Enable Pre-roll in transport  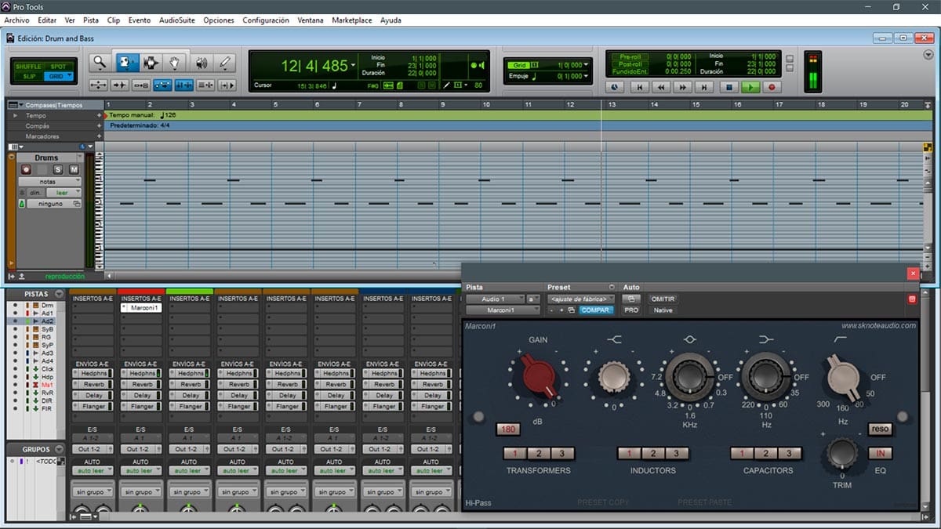click(630, 56)
